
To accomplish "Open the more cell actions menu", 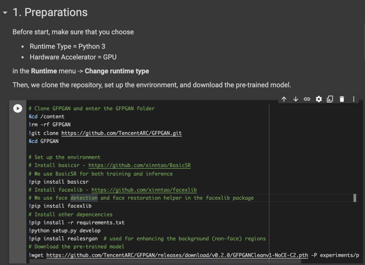I will pos(353,99).
